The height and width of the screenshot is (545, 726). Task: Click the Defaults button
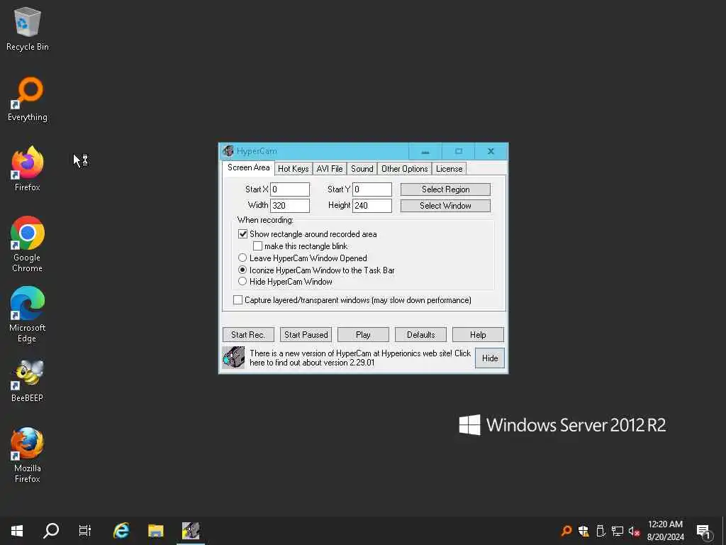click(x=421, y=335)
